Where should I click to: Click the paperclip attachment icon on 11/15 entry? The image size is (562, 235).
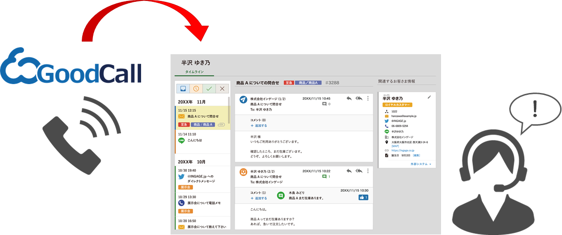(x=221, y=125)
